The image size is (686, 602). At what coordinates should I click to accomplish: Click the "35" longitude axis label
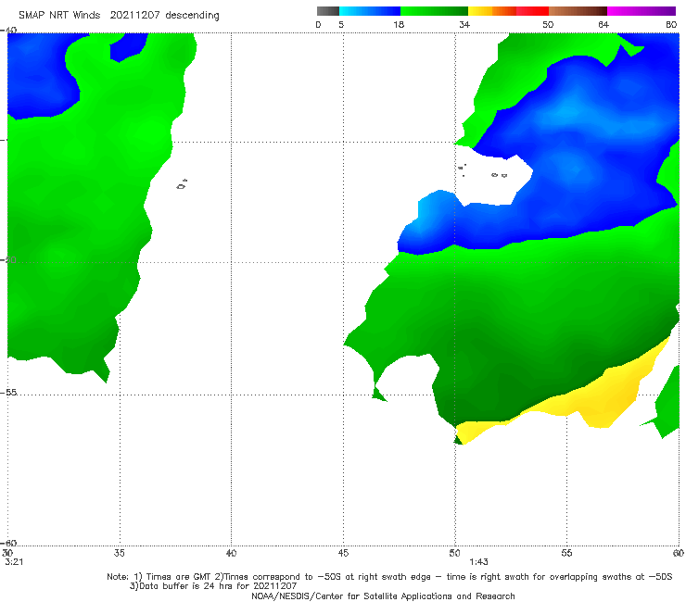(x=119, y=553)
